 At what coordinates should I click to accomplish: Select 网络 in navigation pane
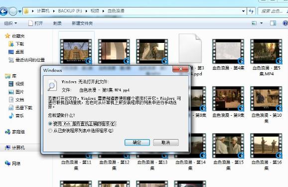pos(12,163)
